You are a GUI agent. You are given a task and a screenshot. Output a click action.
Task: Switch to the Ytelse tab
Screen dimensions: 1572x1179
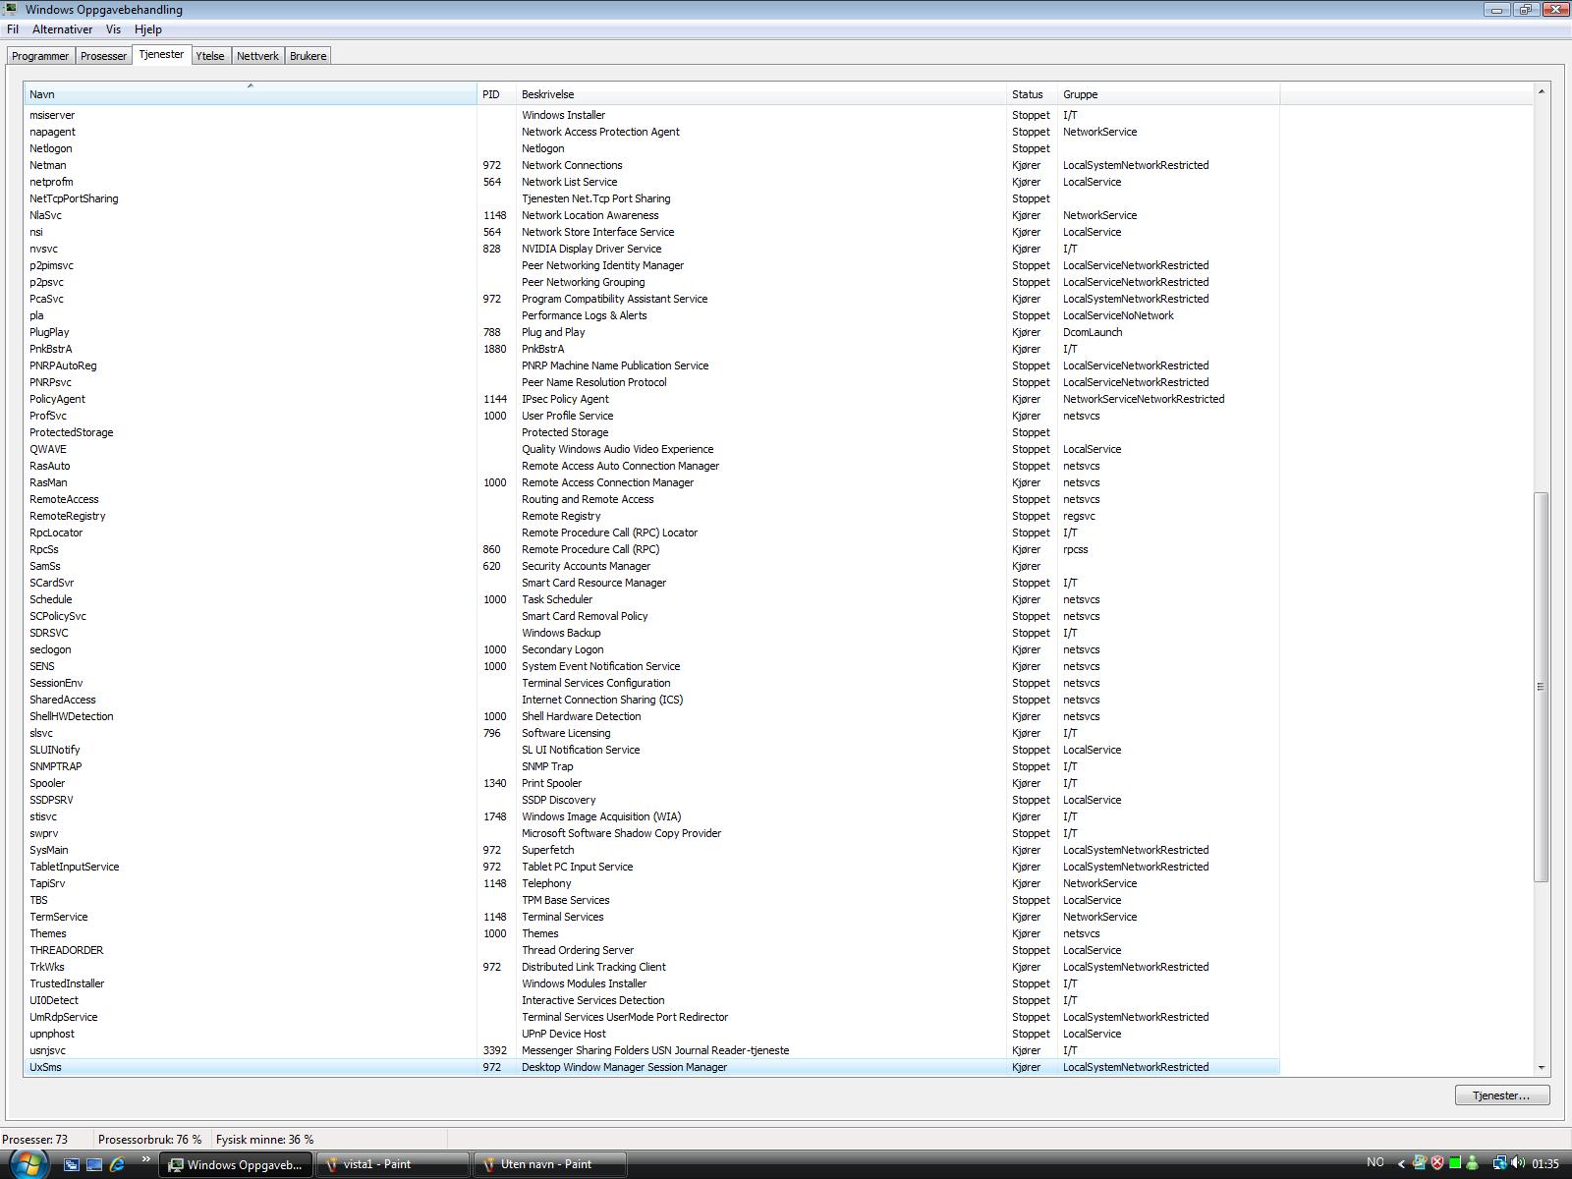coord(210,56)
